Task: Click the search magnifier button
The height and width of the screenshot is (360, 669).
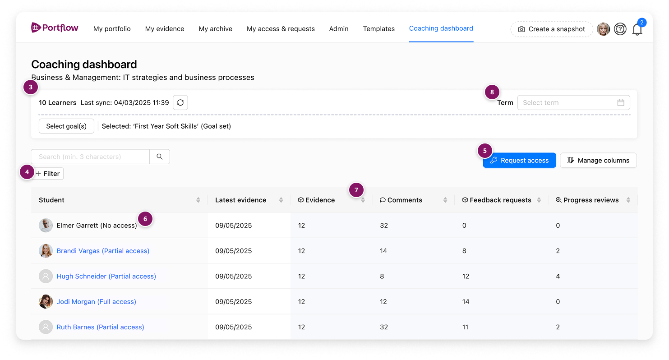Action: [x=160, y=157]
